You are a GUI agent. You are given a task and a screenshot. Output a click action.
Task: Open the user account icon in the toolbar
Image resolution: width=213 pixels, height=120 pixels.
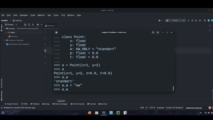pos(160,20)
